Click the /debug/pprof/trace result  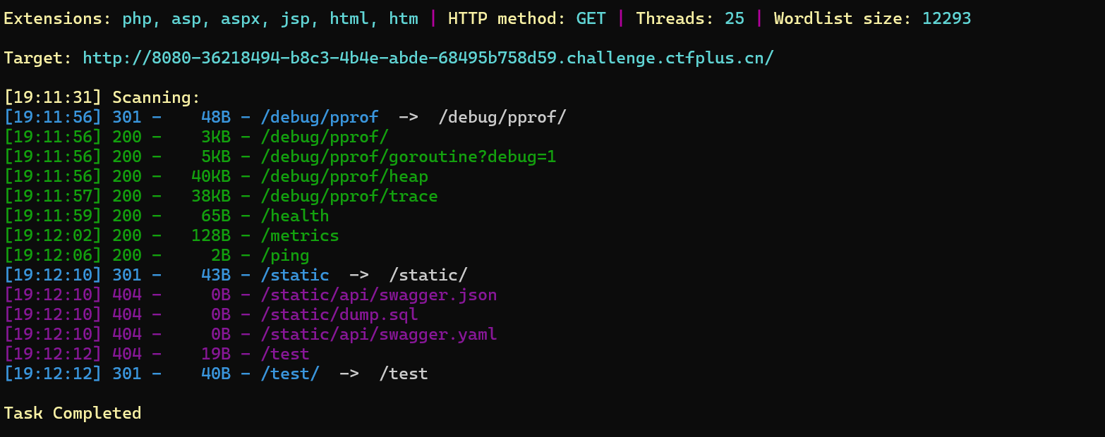[349, 196]
